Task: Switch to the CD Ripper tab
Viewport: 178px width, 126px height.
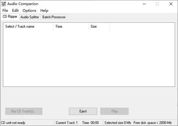Action: click(10, 17)
